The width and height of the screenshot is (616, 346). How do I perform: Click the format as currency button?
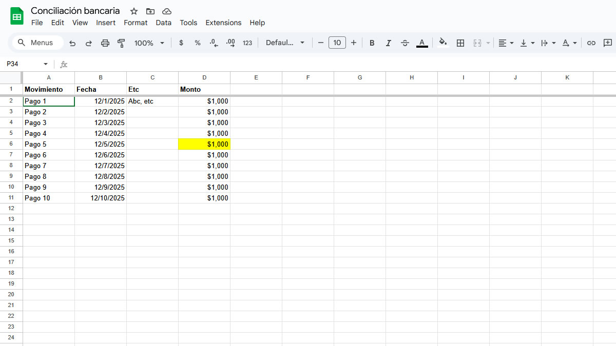[181, 43]
